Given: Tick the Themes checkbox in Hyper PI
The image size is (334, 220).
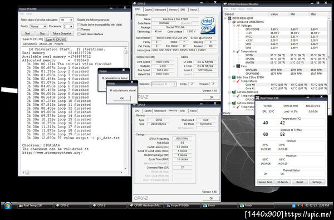Looking at the screenshot, I should pyautogui.click(x=79, y=30).
